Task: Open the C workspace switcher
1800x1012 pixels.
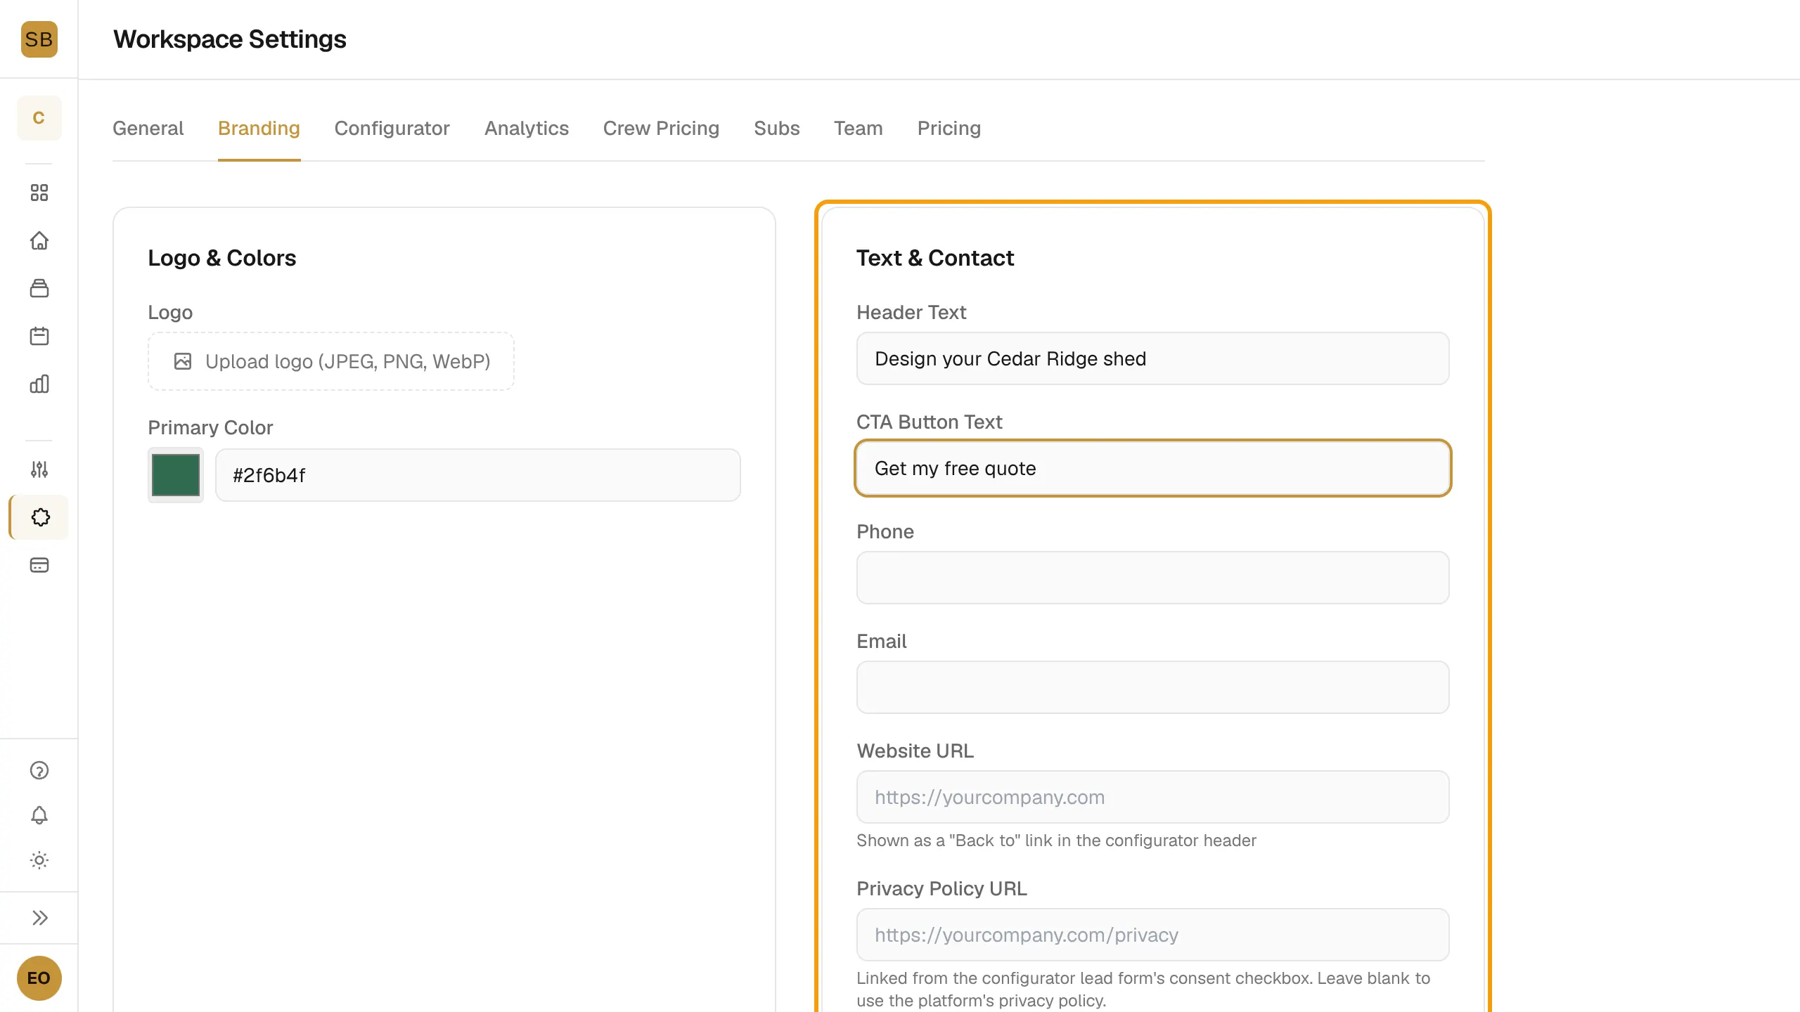Action: 39,118
